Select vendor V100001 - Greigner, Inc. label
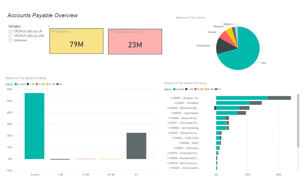Image resolution: width=307 pixels, height=185 pixels. [x=185, y=98]
